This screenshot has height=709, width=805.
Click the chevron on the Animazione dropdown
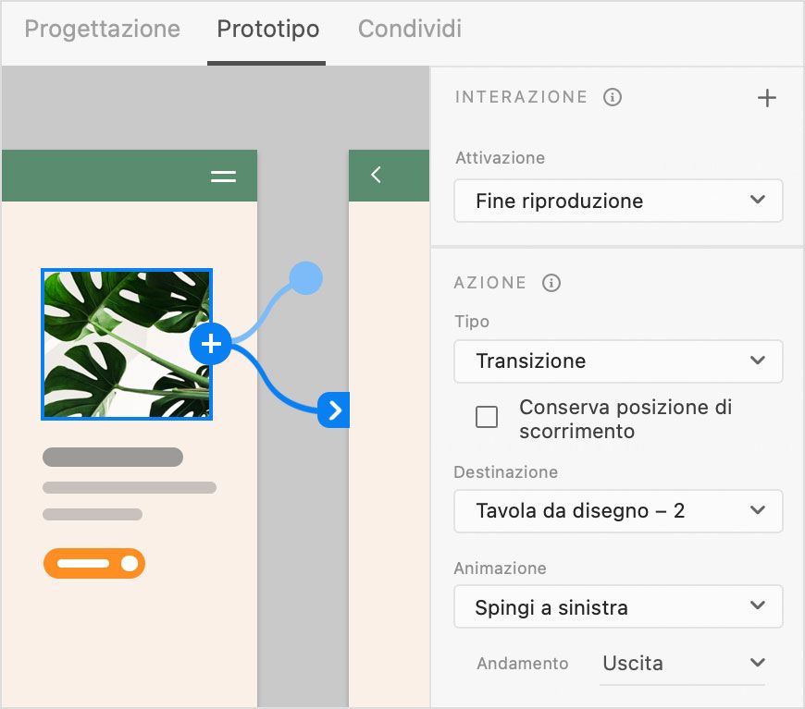tap(758, 606)
